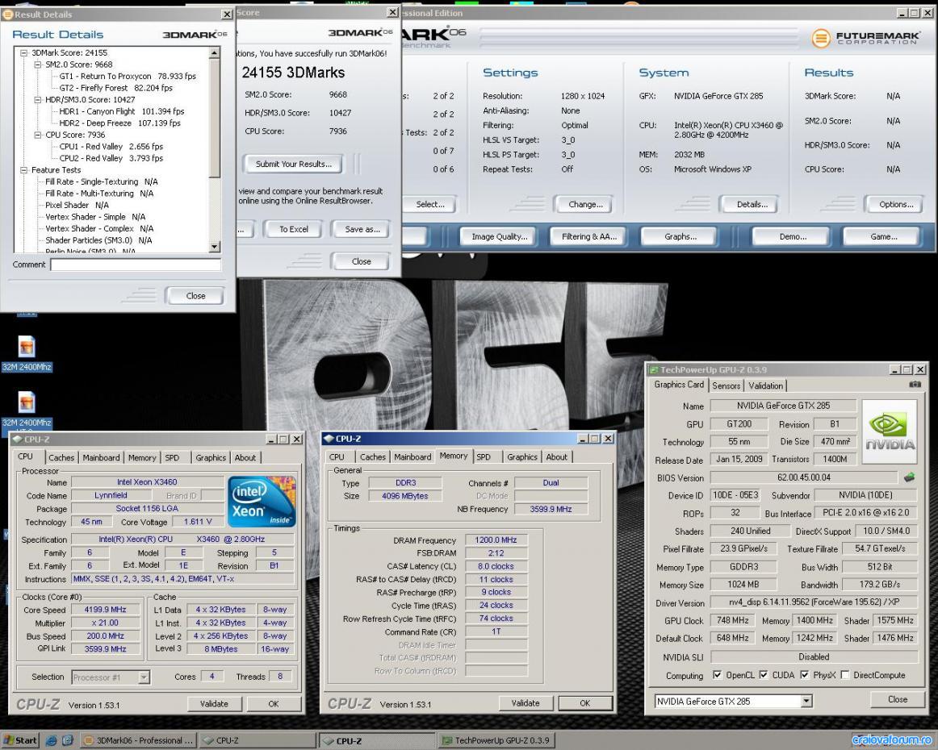Collapse the Feature Tests tree node
Viewport: 938px width, 750px height.
(24, 170)
